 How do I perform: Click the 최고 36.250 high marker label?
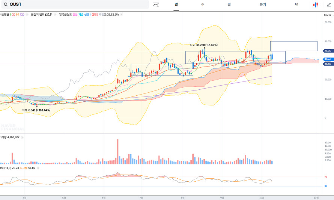[x=204, y=45]
